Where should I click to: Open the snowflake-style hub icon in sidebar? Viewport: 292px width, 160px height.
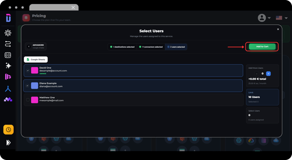8,33
